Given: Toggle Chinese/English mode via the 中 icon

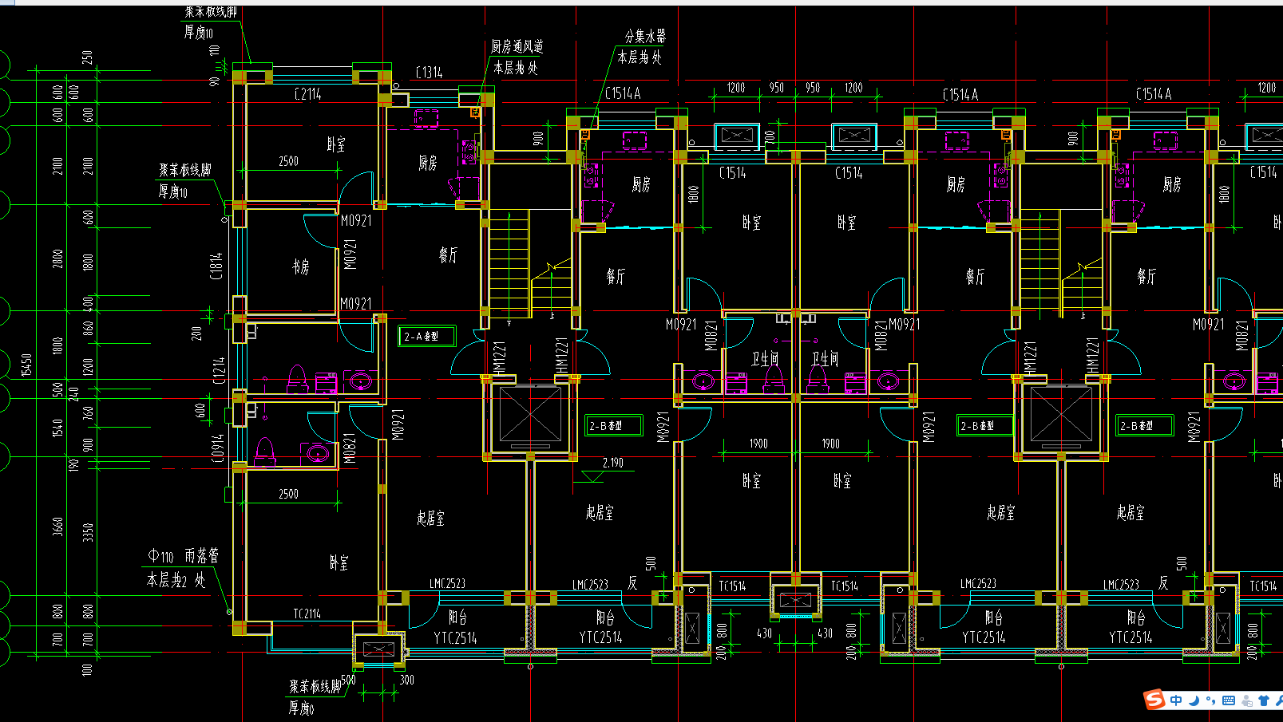Looking at the screenshot, I should point(1176,700).
